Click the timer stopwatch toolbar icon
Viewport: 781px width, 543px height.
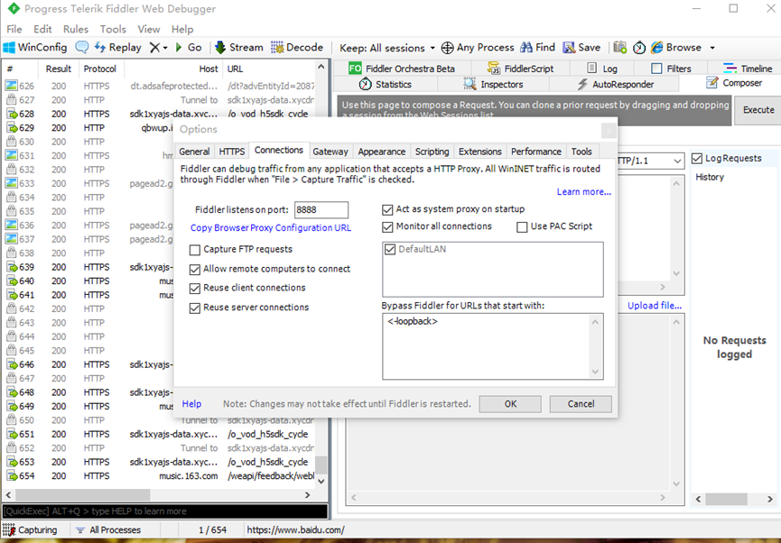point(639,47)
